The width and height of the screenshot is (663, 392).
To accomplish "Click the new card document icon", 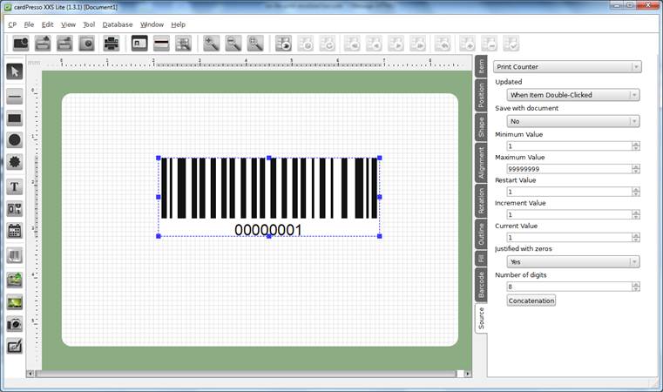I will [21, 44].
